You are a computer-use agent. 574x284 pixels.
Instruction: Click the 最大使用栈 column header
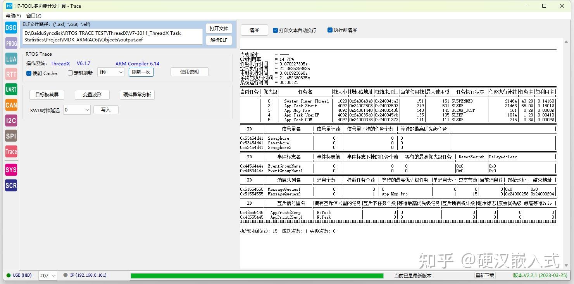tap(438, 92)
